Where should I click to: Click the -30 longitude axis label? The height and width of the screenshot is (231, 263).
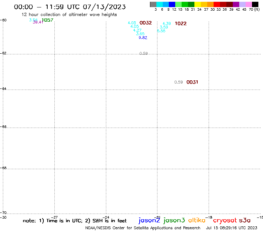[3, 217]
